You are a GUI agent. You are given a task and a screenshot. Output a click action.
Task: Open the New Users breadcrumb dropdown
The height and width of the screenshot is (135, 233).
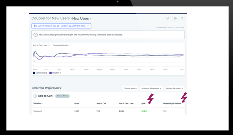(x=82, y=18)
